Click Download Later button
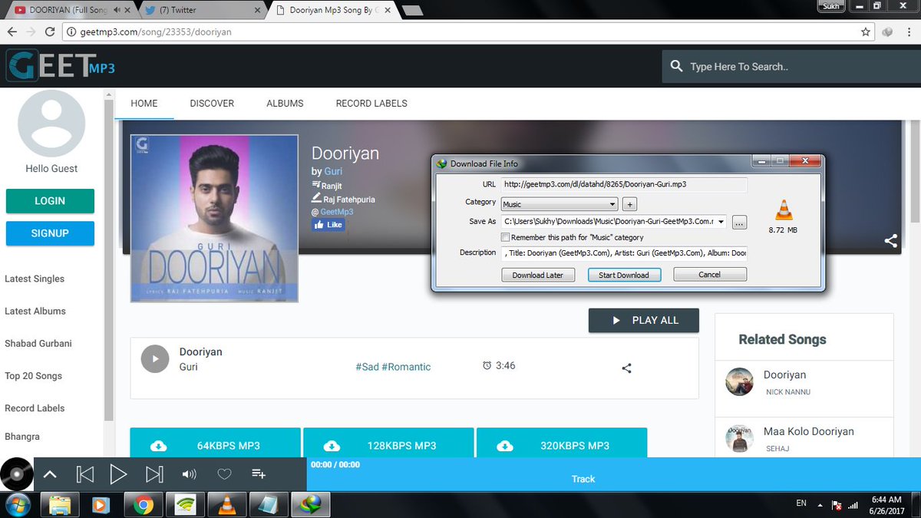Viewport: 921px width, 518px height. click(x=538, y=275)
